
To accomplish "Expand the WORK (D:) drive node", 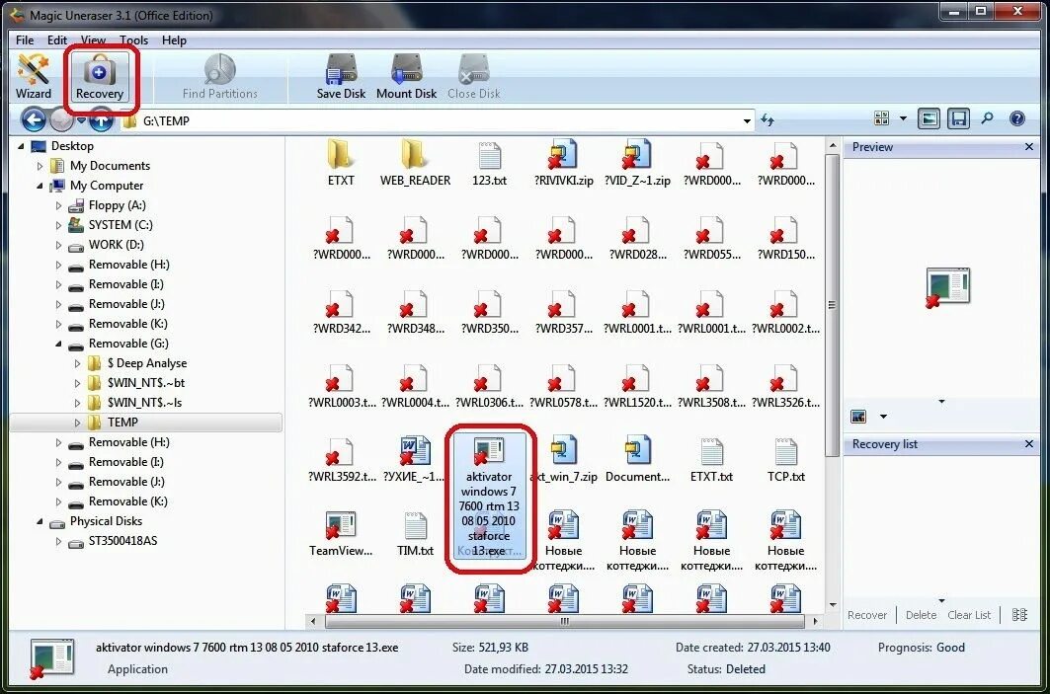I will coord(58,245).
